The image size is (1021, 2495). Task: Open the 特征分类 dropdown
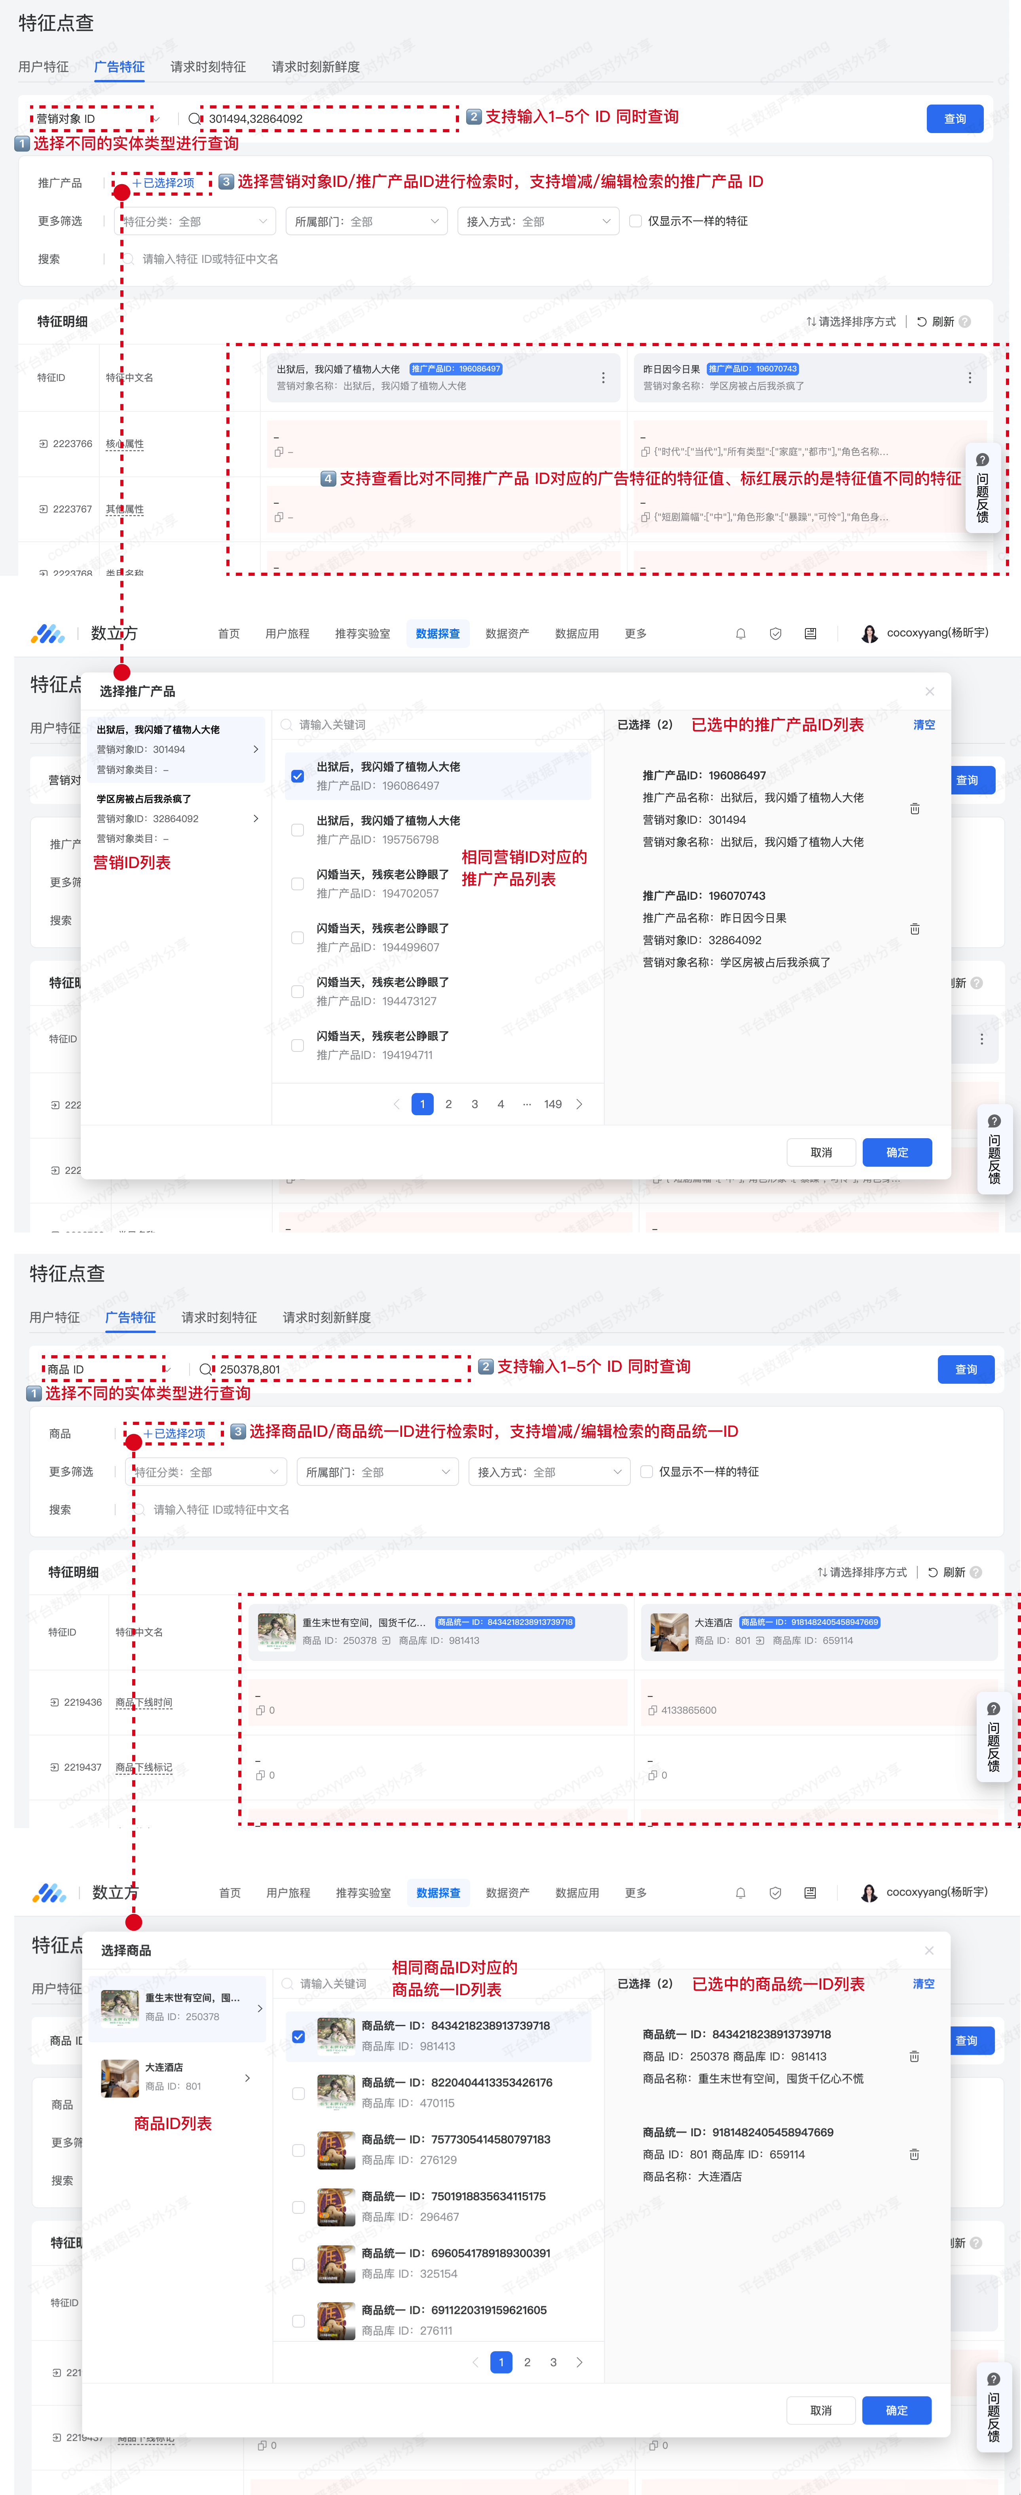tap(194, 221)
